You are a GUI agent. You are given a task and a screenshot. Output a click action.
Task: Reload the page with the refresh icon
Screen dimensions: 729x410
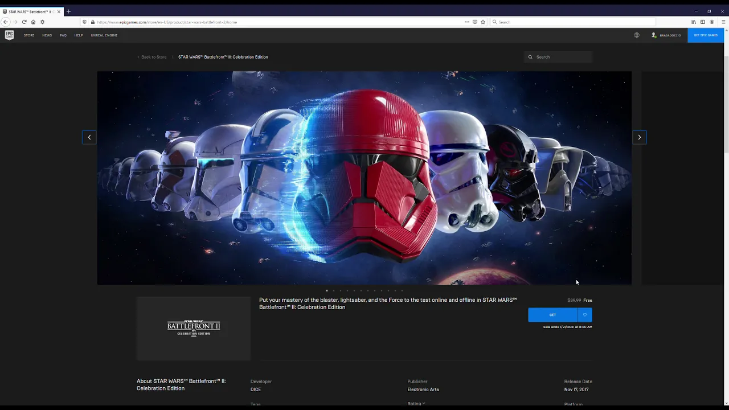[24, 22]
